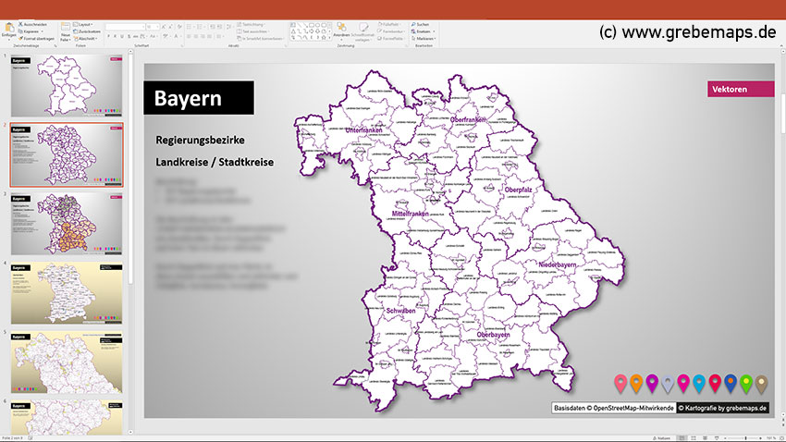Click the Zurücksetzen button
The width and height of the screenshot is (786, 442).
(x=89, y=31)
